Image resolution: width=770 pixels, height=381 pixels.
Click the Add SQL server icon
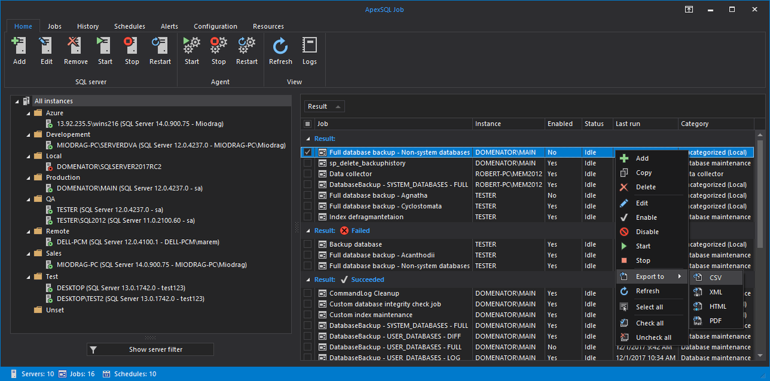click(19, 46)
